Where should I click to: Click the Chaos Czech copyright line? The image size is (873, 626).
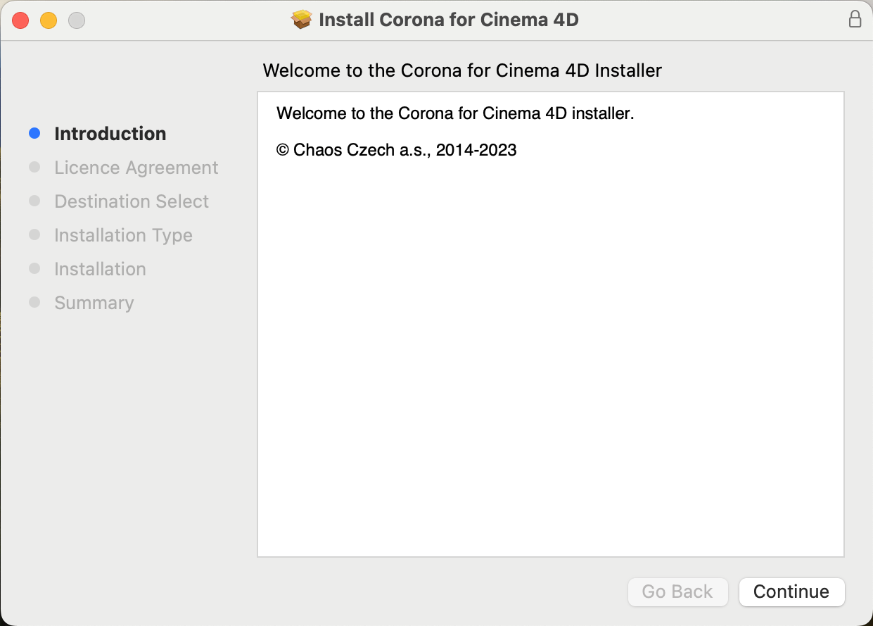397,149
